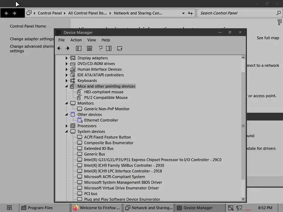
Task: Open the address bar history dropdown
Action: 183,13
